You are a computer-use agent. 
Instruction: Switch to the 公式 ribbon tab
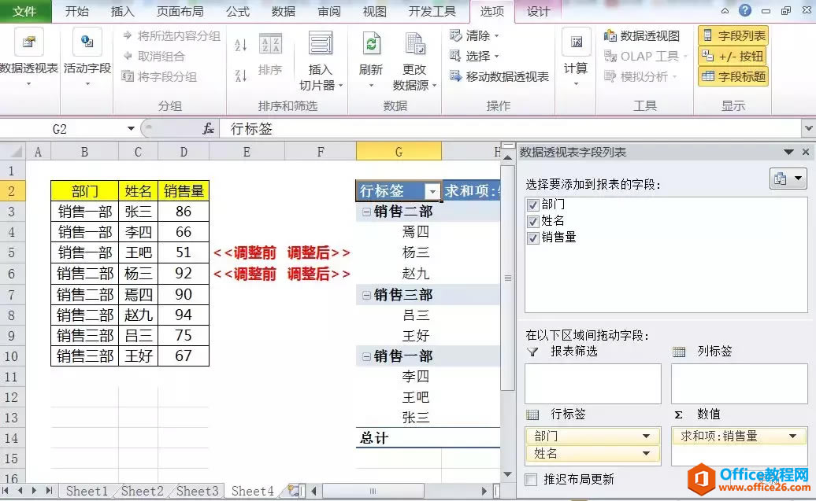coord(237,11)
